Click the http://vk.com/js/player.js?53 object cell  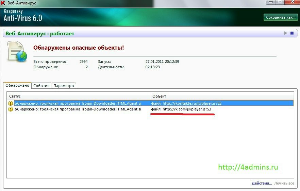(x=181, y=109)
